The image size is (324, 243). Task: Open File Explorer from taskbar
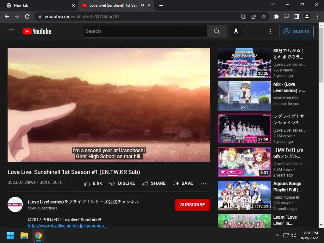tap(24, 235)
